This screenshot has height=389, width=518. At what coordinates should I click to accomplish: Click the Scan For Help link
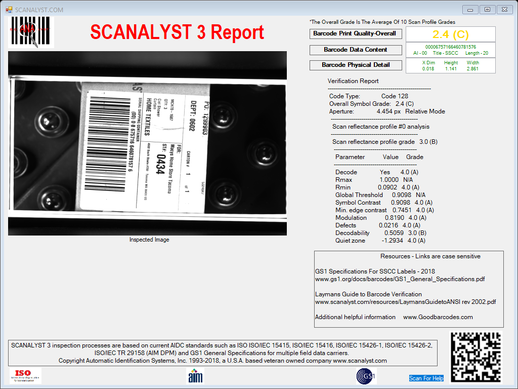[426, 378]
